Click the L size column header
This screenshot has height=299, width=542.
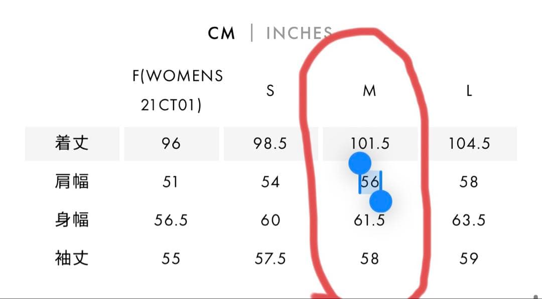pyautogui.click(x=469, y=91)
